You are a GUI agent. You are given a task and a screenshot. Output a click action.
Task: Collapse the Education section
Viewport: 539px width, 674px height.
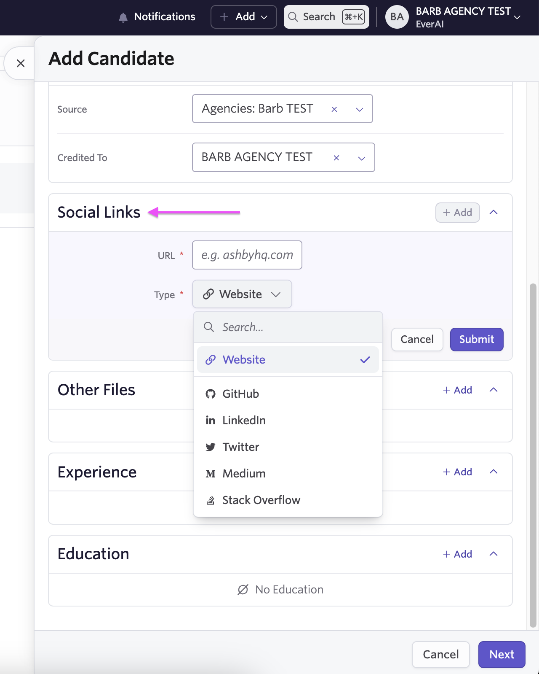click(494, 554)
